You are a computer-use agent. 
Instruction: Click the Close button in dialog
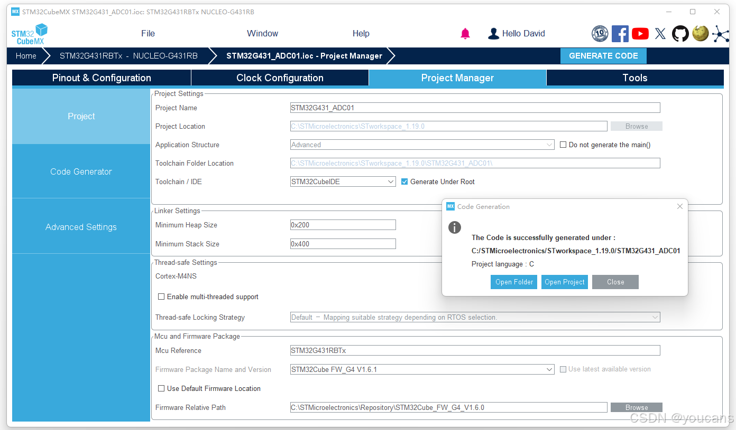pos(615,282)
